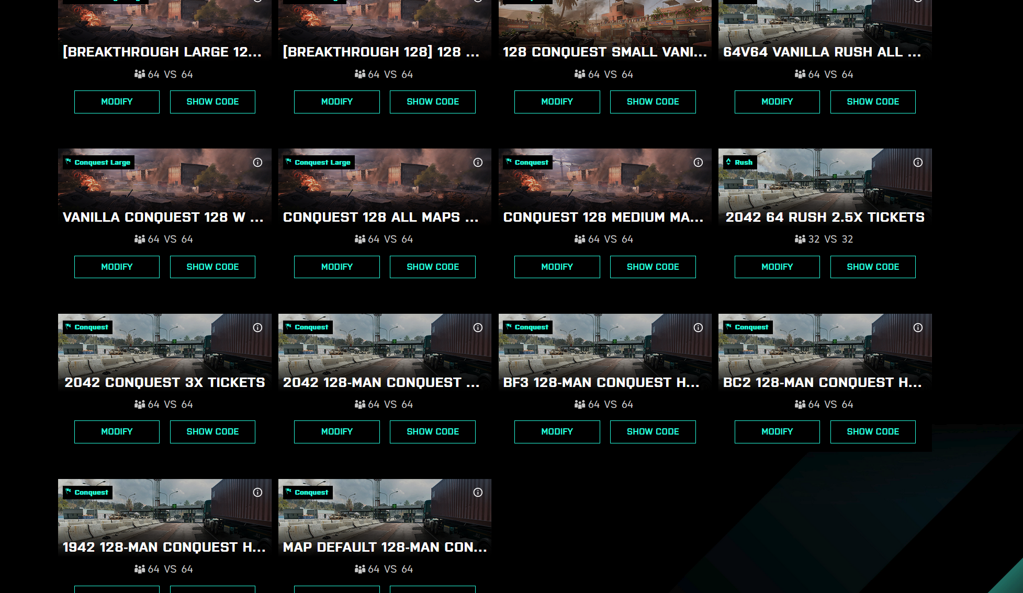Click Conquest tag on 1942 128-Man Conquest card
1023x593 pixels.
(x=87, y=492)
